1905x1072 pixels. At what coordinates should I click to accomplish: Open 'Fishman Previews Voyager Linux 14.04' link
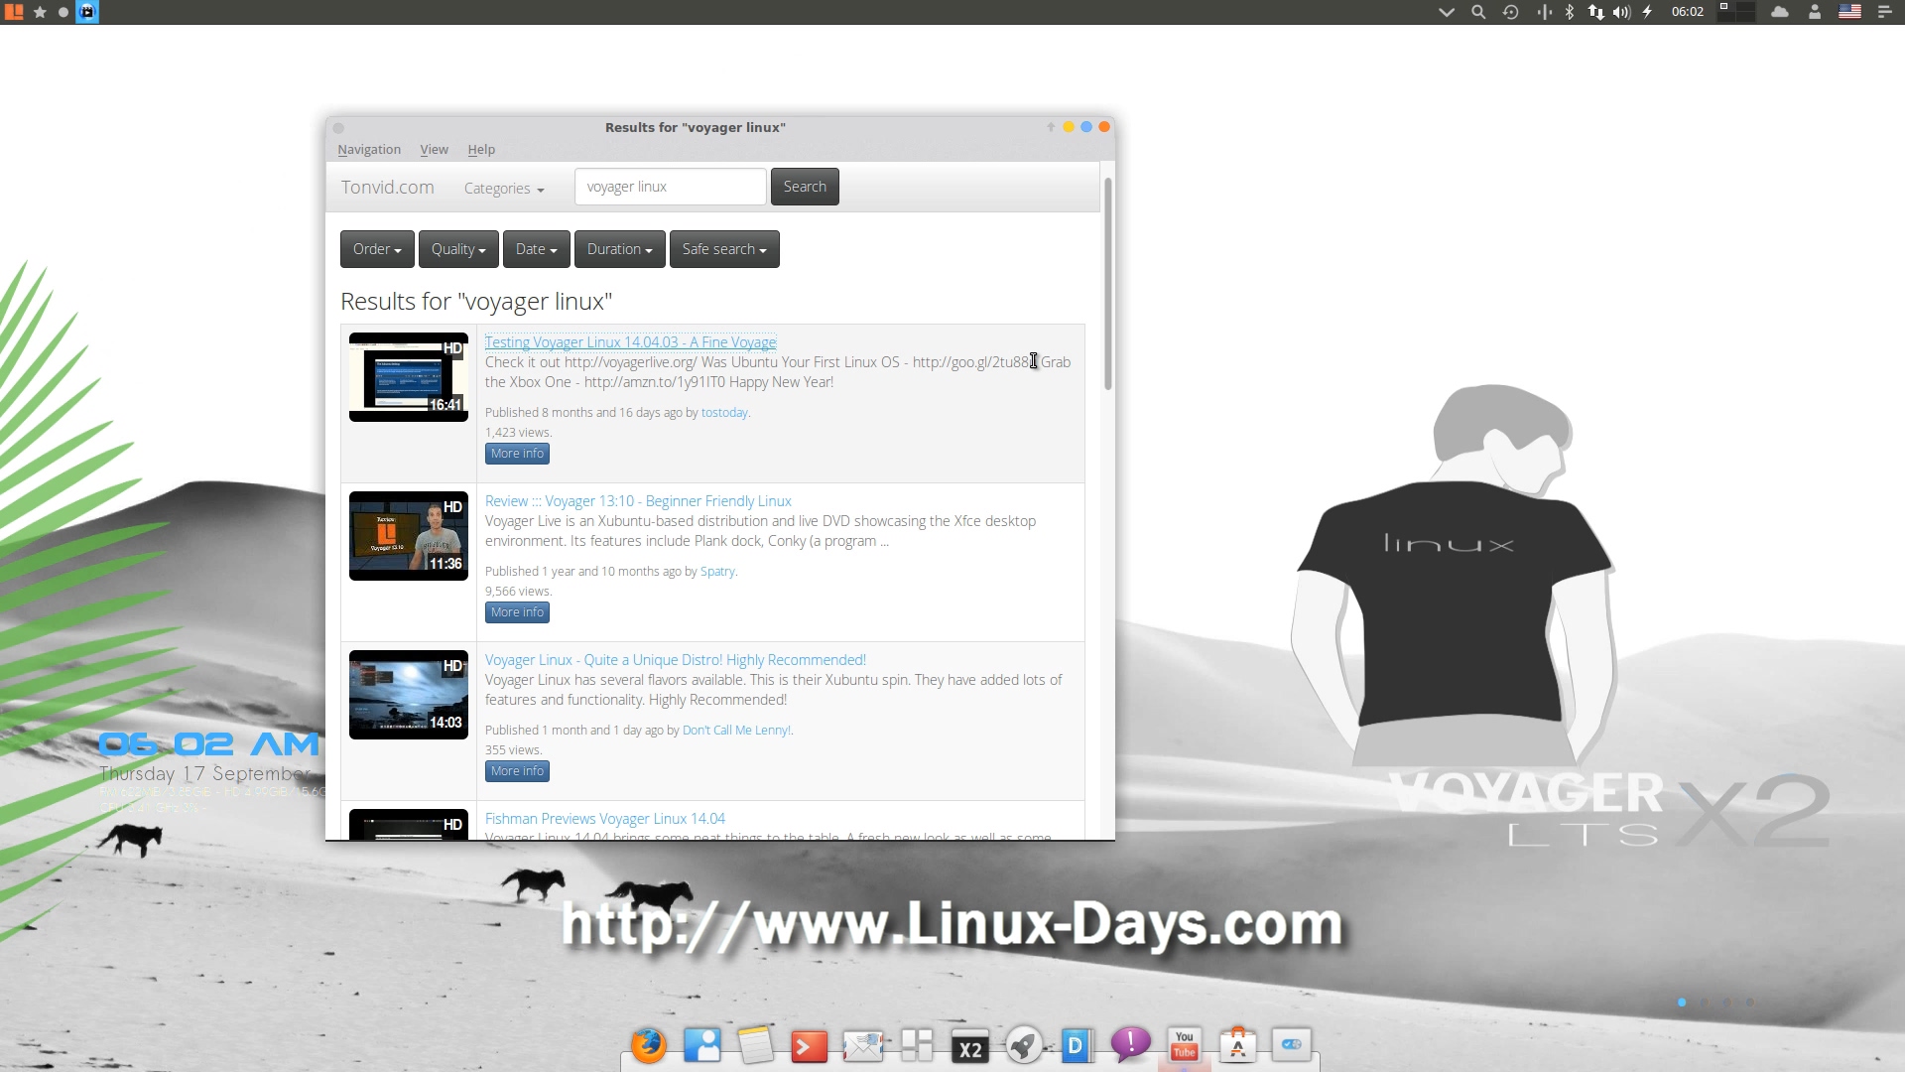click(x=605, y=819)
